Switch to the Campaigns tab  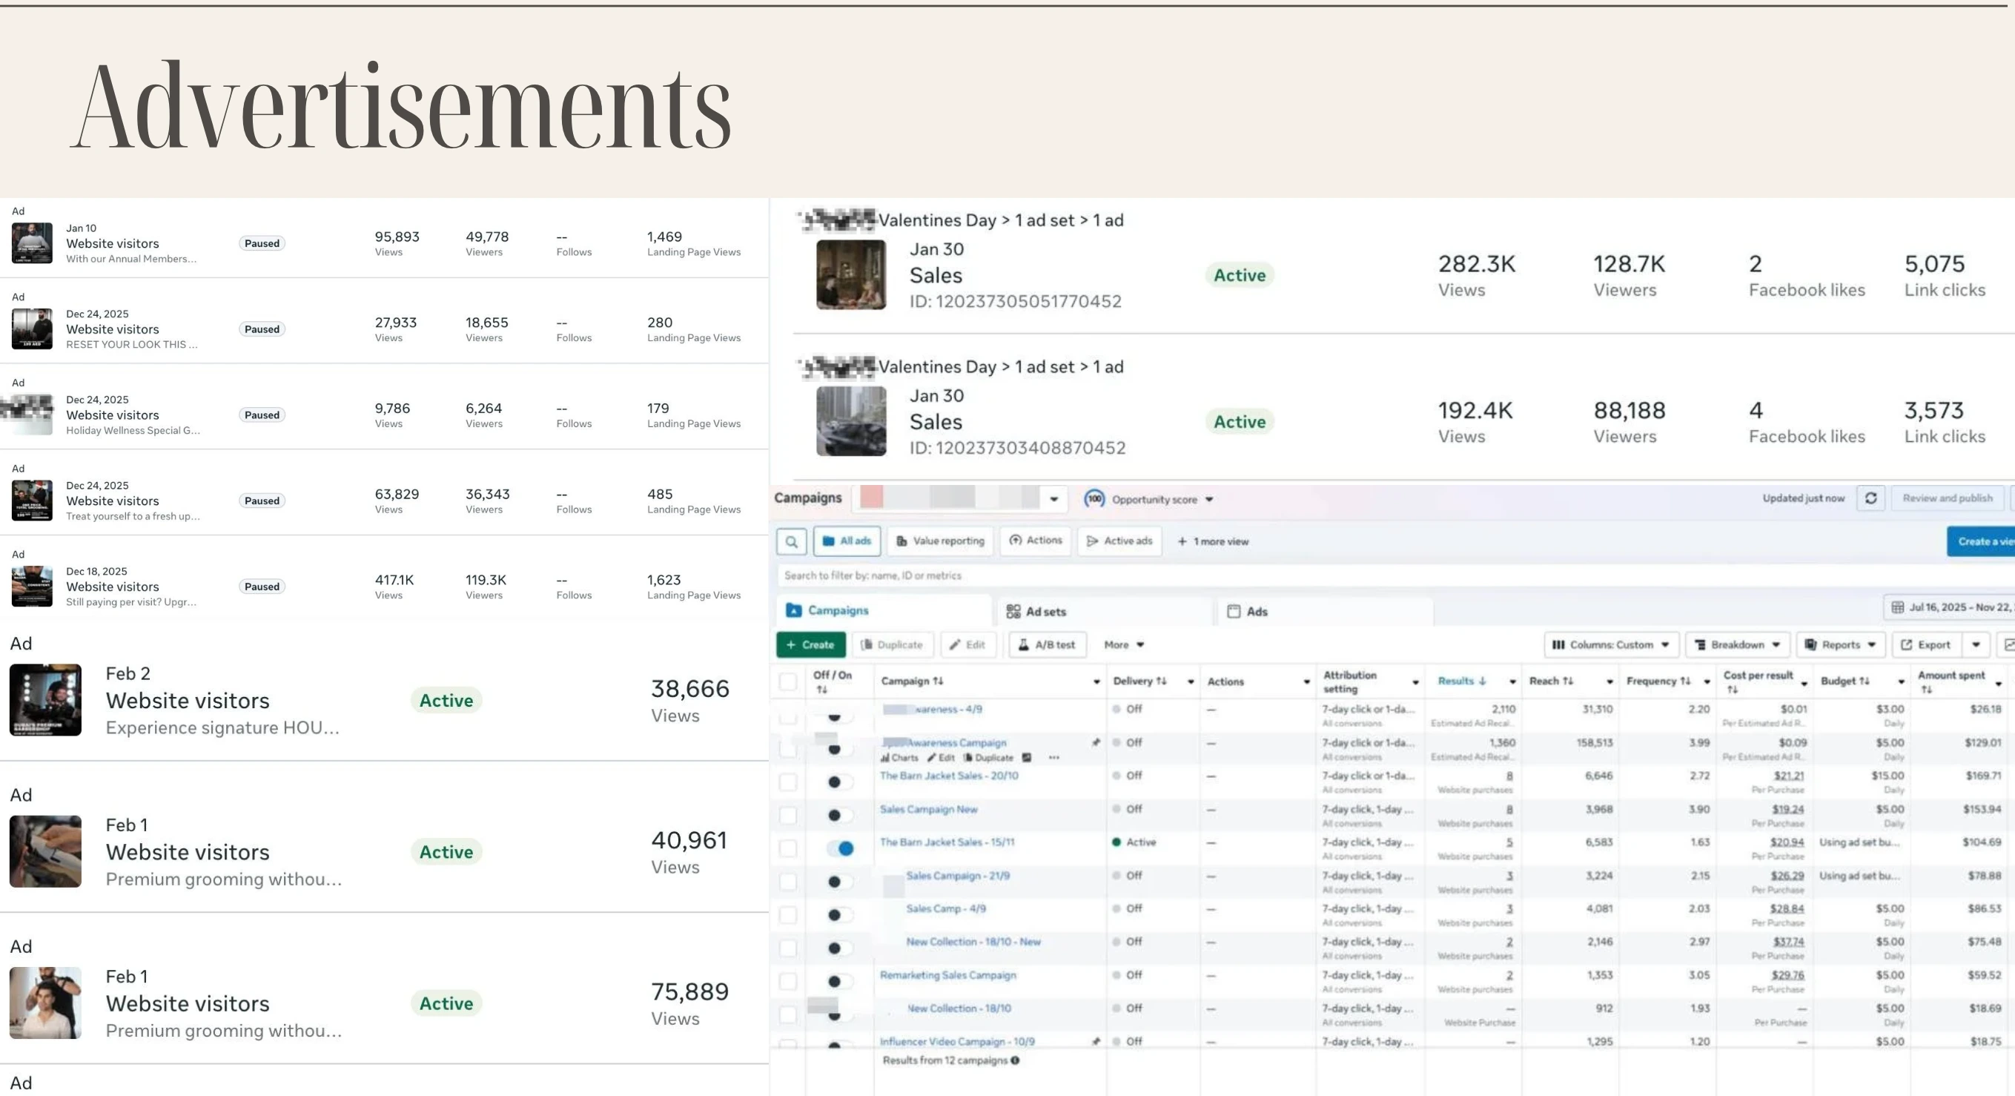pyautogui.click(x=884, y=610)
